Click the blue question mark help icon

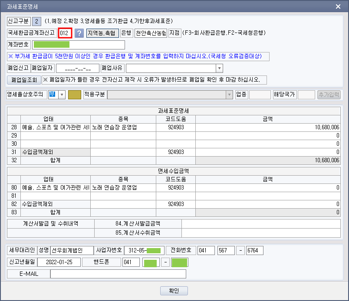tap(79, 33)
